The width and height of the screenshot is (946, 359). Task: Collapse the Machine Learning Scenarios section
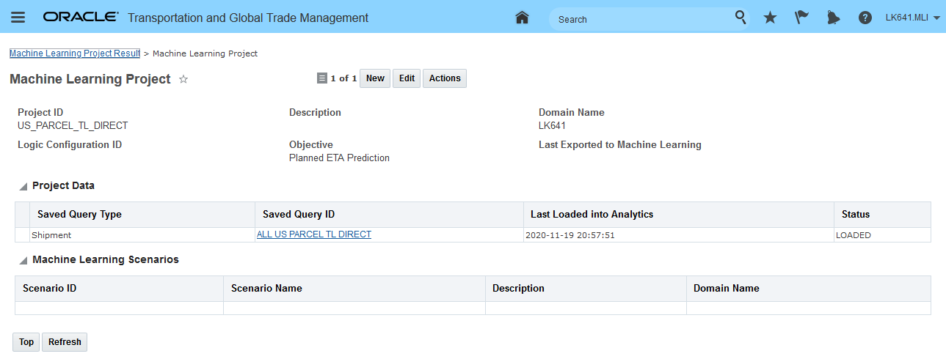click(23, 261)
